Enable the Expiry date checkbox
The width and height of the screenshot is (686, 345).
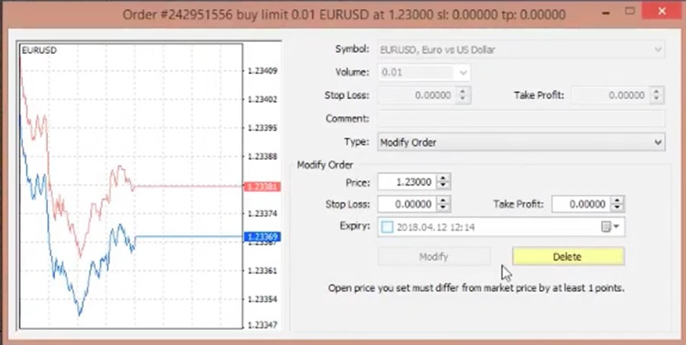tap(387, 228)
